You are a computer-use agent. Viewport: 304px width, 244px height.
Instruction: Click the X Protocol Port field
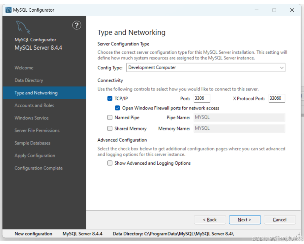(x=277, y=98)
